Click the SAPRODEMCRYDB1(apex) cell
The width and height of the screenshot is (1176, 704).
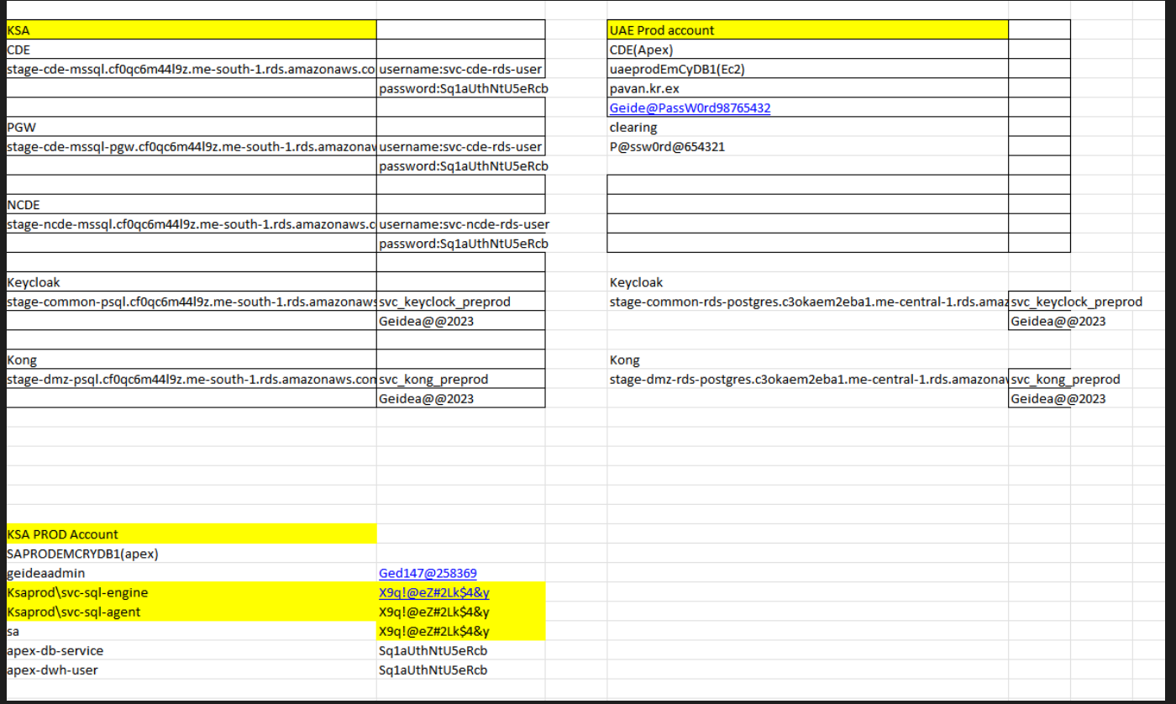click(192, 554)
